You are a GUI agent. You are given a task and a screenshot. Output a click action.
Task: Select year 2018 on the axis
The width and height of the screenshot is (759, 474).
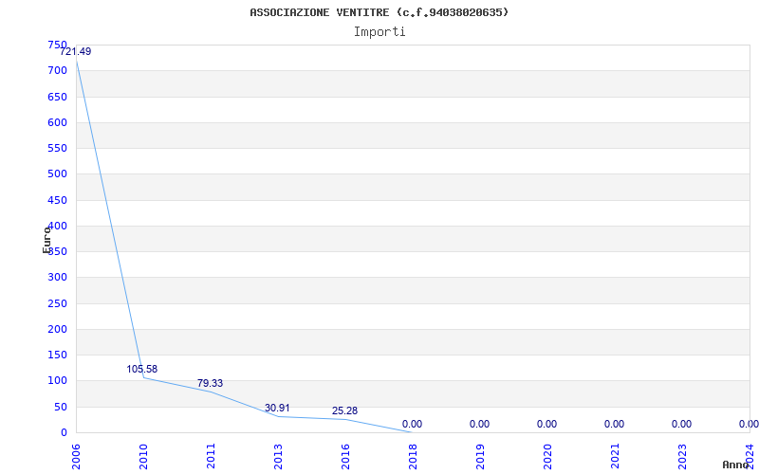click(413, 457)
